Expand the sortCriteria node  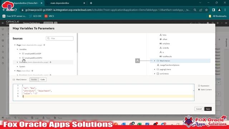tap(155, 74)
